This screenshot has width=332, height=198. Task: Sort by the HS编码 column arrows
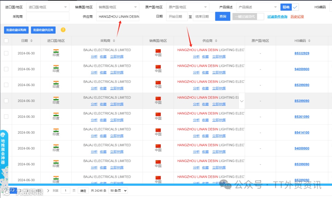(309, 41)
